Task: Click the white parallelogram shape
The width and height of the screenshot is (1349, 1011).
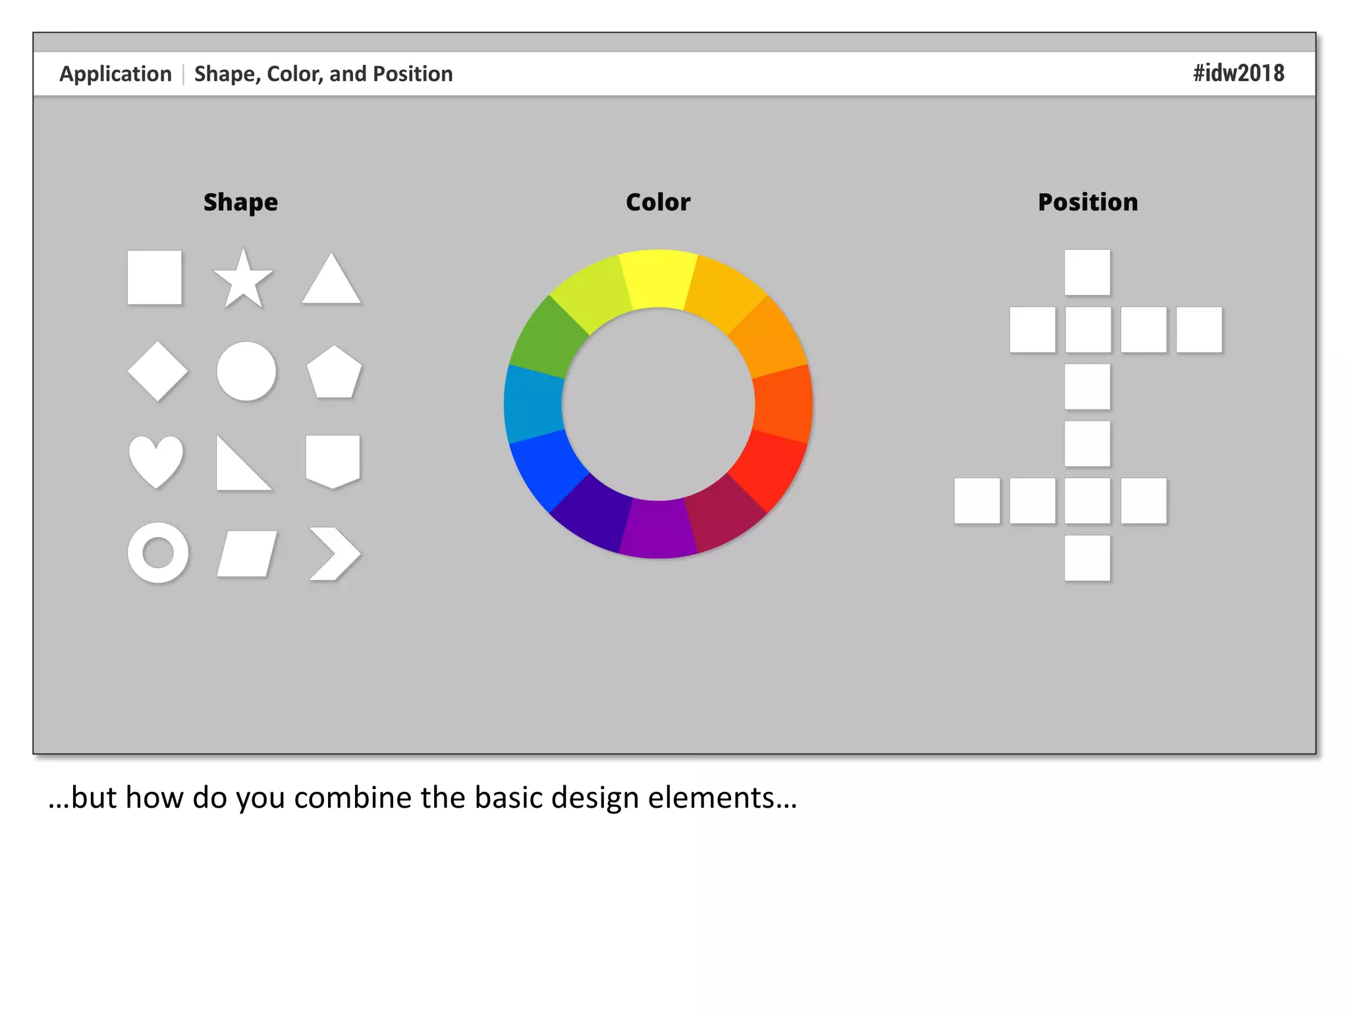Action: pos(247,554)
